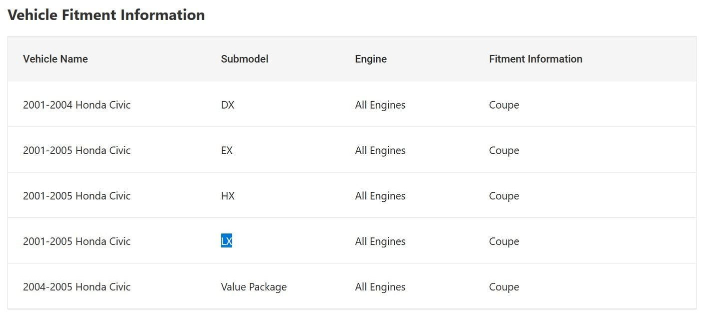This screenshot has height=319, width=723.
Task: Click the Vehicle Fitment Information heading
Action: click(x=106, y=15)
